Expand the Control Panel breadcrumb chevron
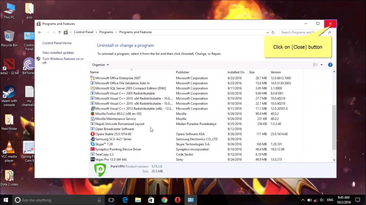This screenshot has height=205, width=366. (x=96, y=32)
